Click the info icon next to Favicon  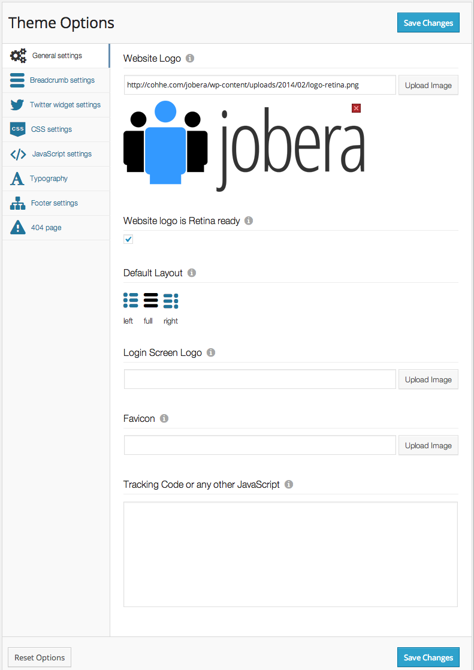[x=164, y=418]
